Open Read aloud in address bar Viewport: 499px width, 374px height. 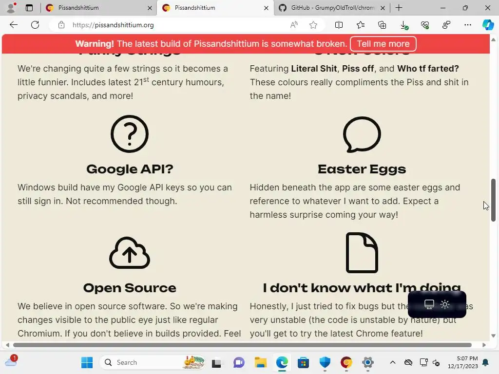tap(294, 25)
